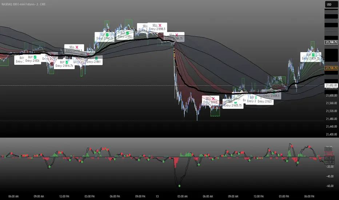Click the first 06:00 AM time label

pyautogui.click(x=13, y=196)
